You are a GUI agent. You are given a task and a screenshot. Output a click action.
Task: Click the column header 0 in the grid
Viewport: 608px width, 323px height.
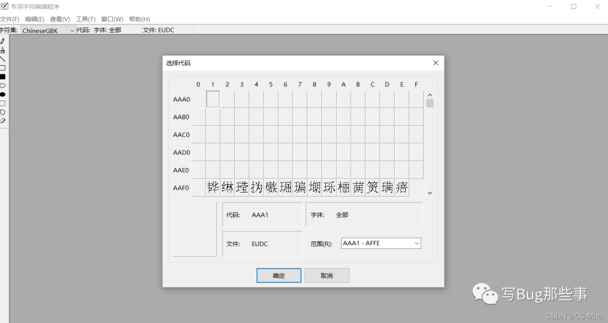tap(198, 84)
